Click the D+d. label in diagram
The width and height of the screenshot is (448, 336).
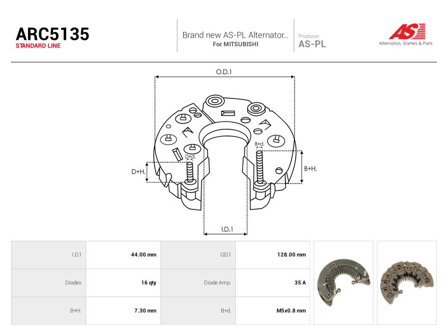coord(190,157)
